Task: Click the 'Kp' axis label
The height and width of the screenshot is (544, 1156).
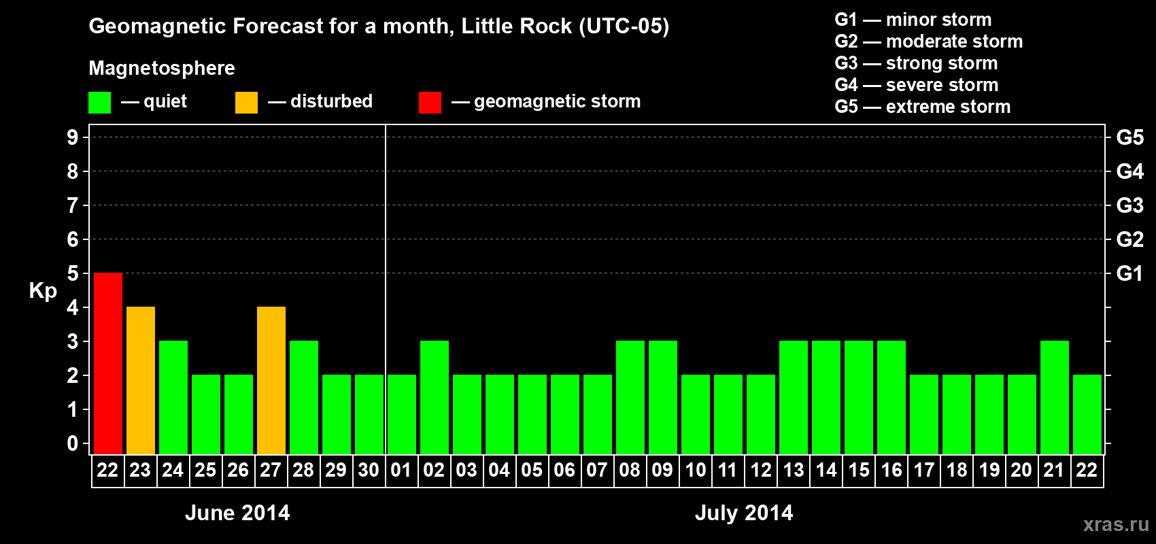Action: click(43, 291)
